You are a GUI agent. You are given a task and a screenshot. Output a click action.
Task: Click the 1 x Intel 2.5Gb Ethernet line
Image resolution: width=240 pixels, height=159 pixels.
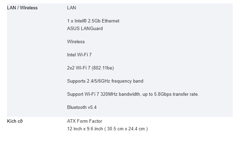click(x=93, y=21)
